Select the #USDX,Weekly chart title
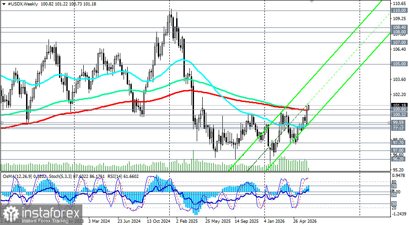The height and width of the screenshot is (225, 409). [x=23, y=4]
